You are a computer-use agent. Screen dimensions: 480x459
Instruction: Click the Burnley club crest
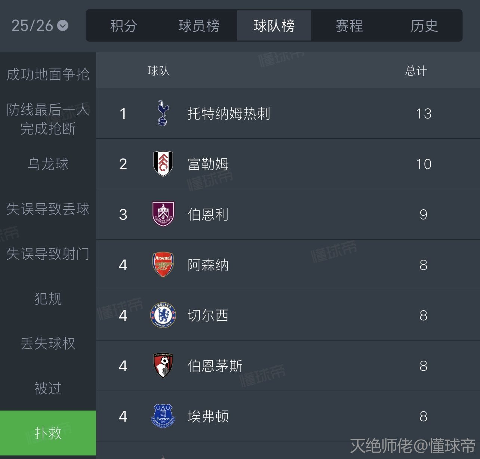(163, 214)
